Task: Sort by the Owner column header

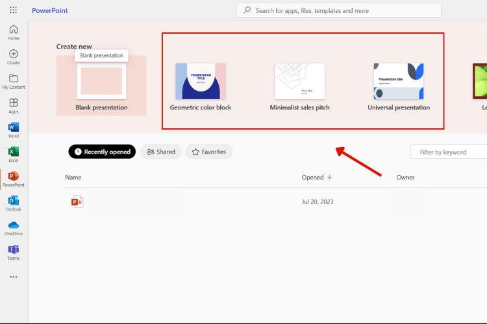Action: pos(405,177)
